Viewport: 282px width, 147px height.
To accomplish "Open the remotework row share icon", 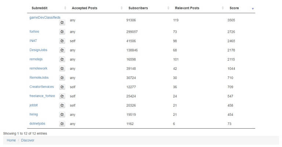I will (x=62, y=68).
